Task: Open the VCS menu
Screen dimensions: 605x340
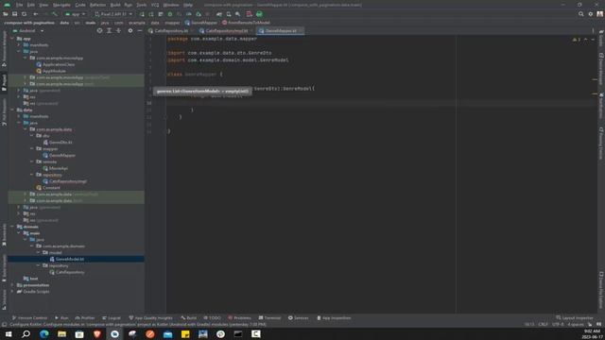Action: tap(155, 5)
